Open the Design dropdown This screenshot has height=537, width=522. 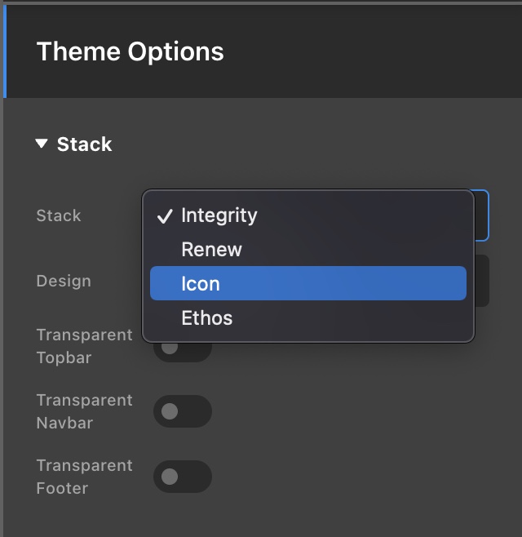pyautogui.click(x=481, y=281)
